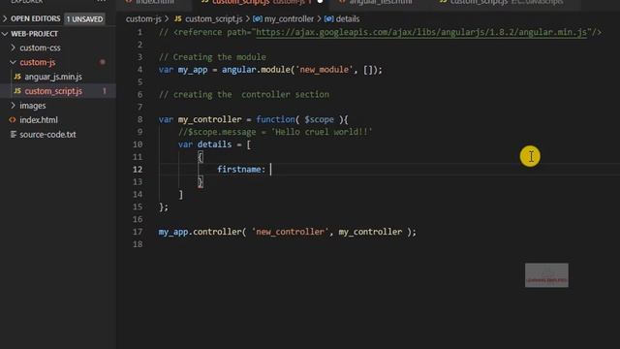The height and width of the screenshot is (349, 620).
Task: Open source-code.txt file
Action: point(47,135)
